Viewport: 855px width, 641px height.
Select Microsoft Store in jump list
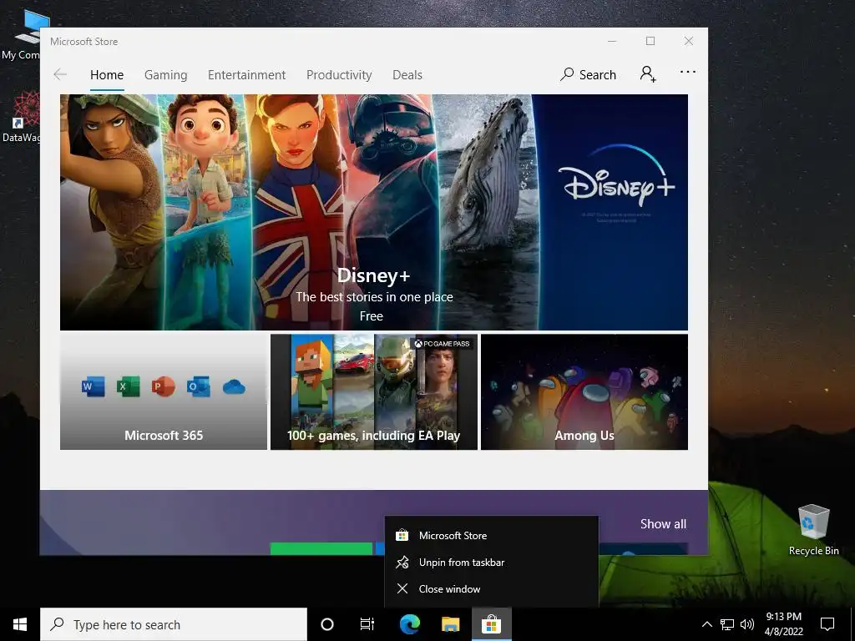[491, 536]
